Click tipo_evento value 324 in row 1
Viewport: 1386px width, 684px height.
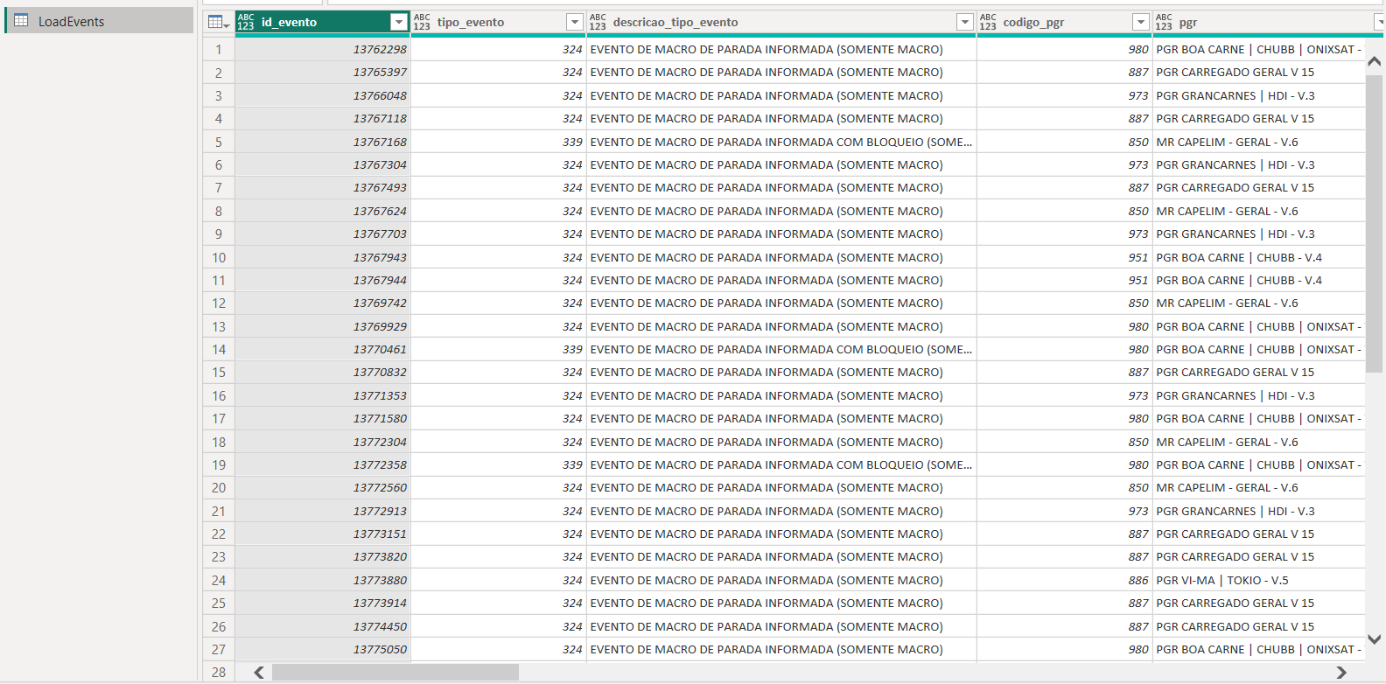pos(499,50)
